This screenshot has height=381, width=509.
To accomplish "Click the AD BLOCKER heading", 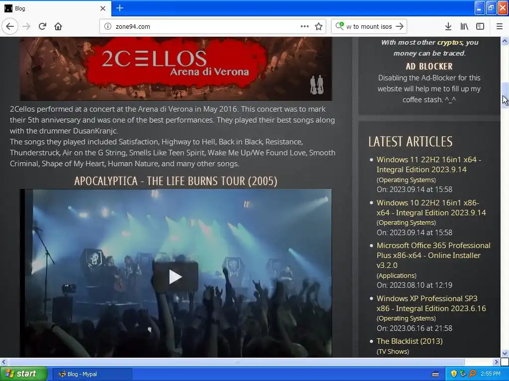I will pos(429,66).
